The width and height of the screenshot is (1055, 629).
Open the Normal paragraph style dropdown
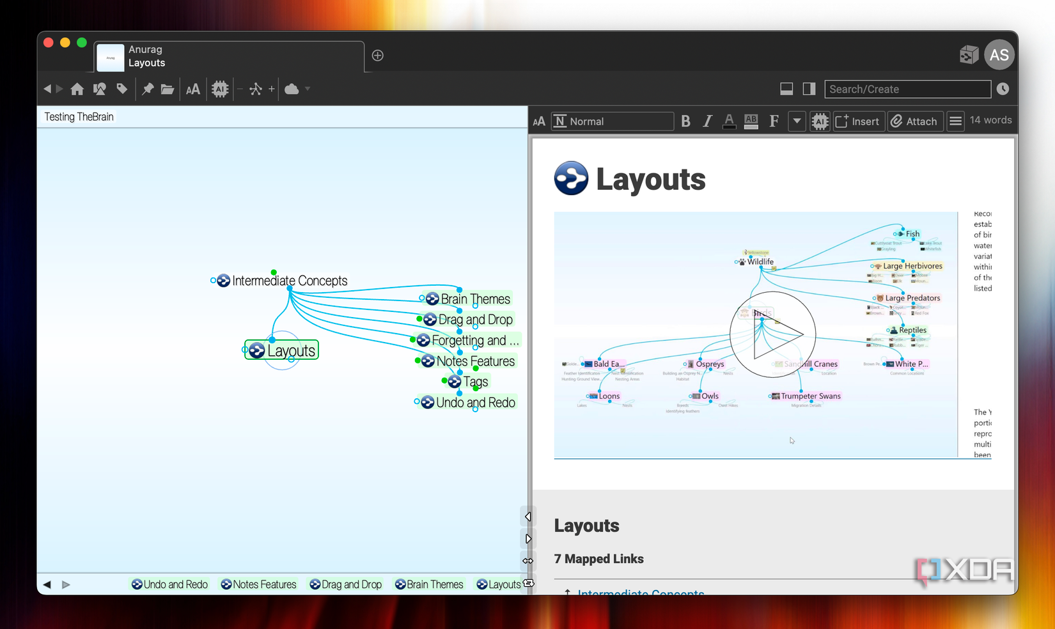click(613, 121)
